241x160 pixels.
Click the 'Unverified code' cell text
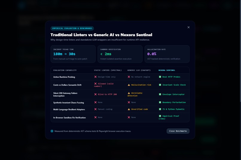139,109
